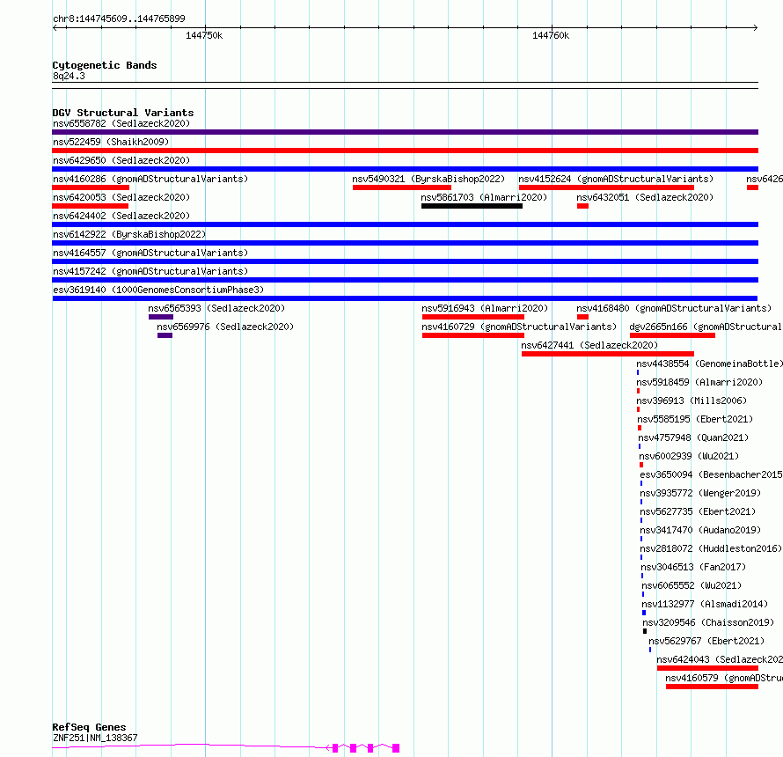Open the nsv5861703 (Almarri2020) label
The image size is (783, 757).
point(484,197)
